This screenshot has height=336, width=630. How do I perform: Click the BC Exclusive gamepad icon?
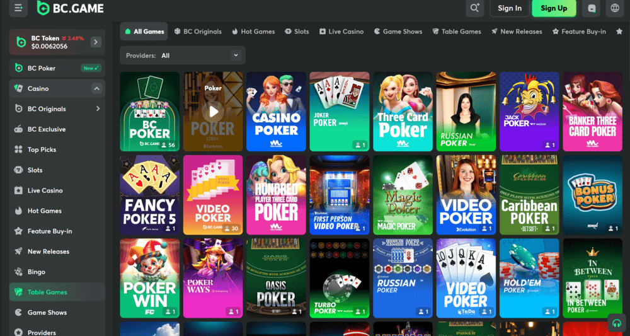point(18,129)
